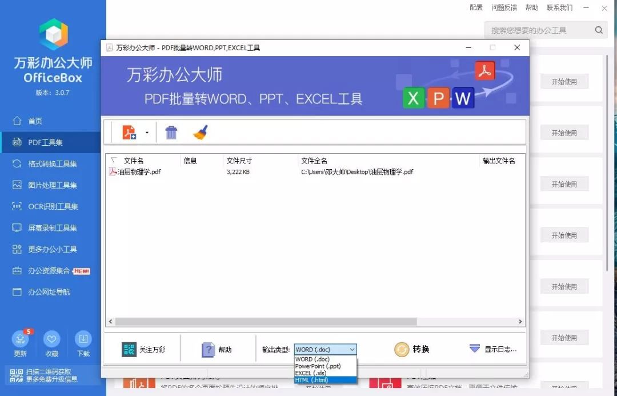
Task: Open the 配置 menu at the top right
Action: [475, 7]
